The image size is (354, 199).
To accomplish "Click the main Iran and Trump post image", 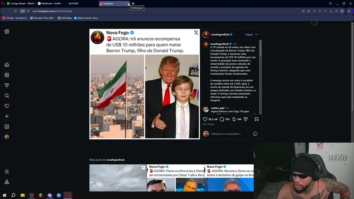I will point(144,84).
